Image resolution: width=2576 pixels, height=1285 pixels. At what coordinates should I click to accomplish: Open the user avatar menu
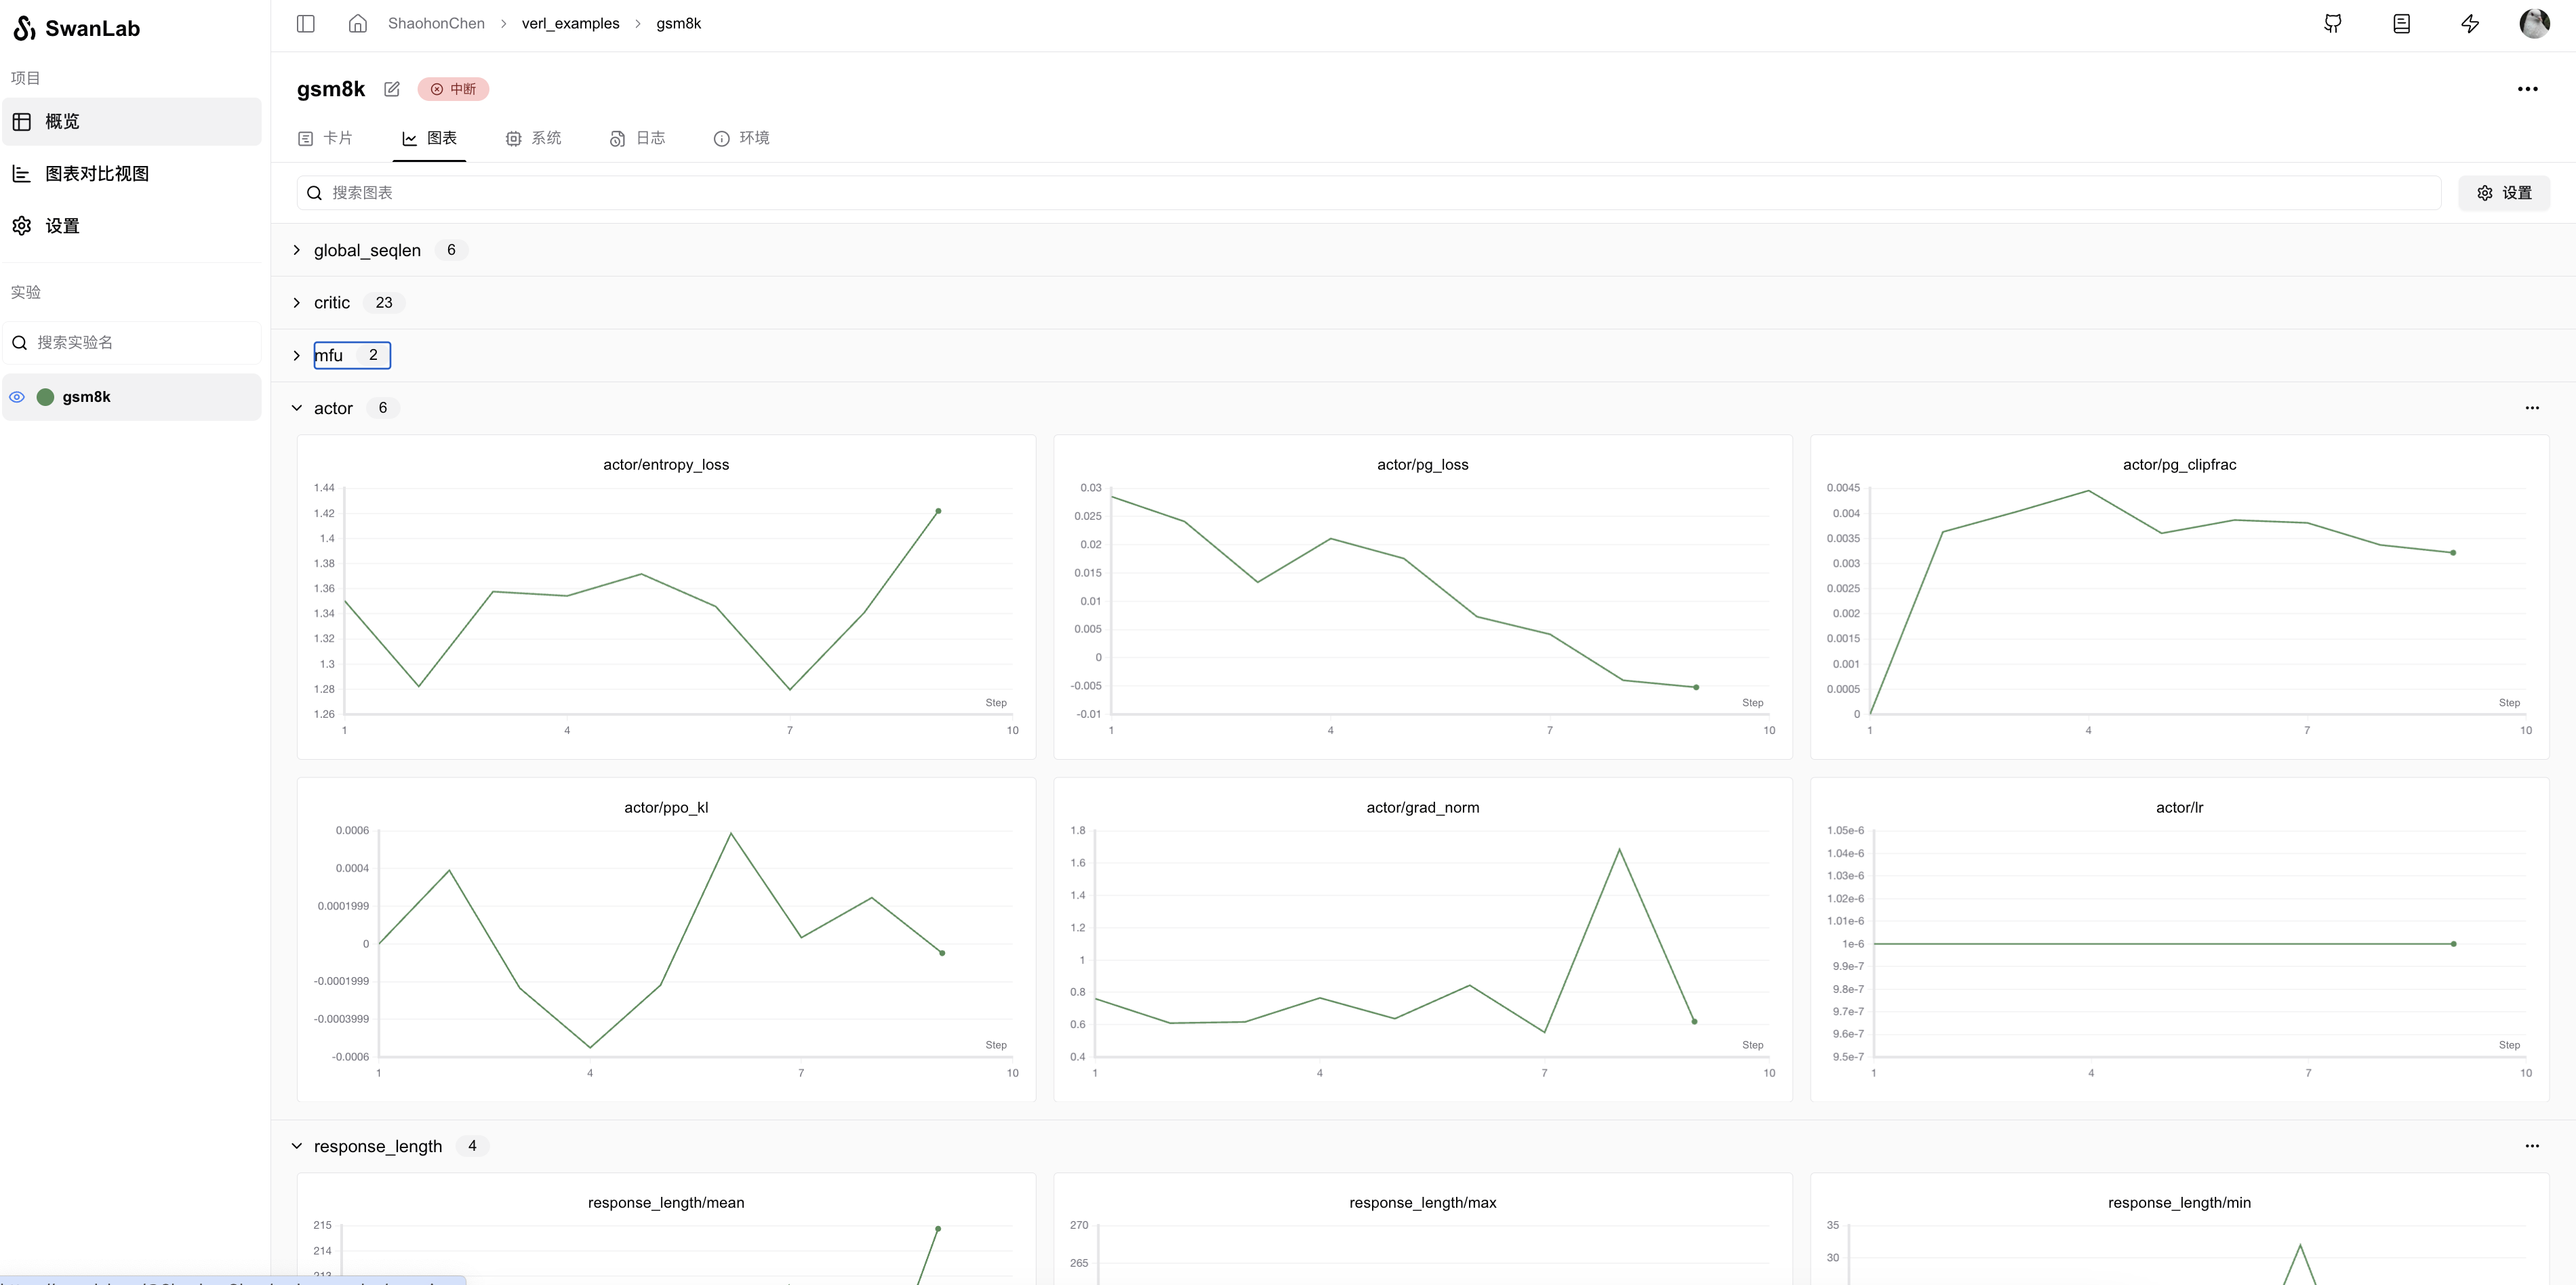click(x=2534, y=23)
